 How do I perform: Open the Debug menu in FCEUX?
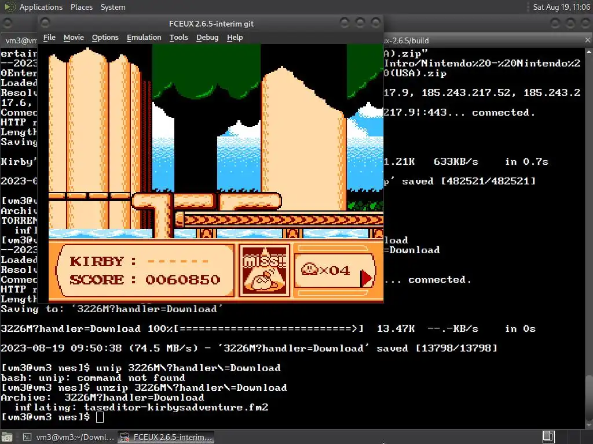207,38
